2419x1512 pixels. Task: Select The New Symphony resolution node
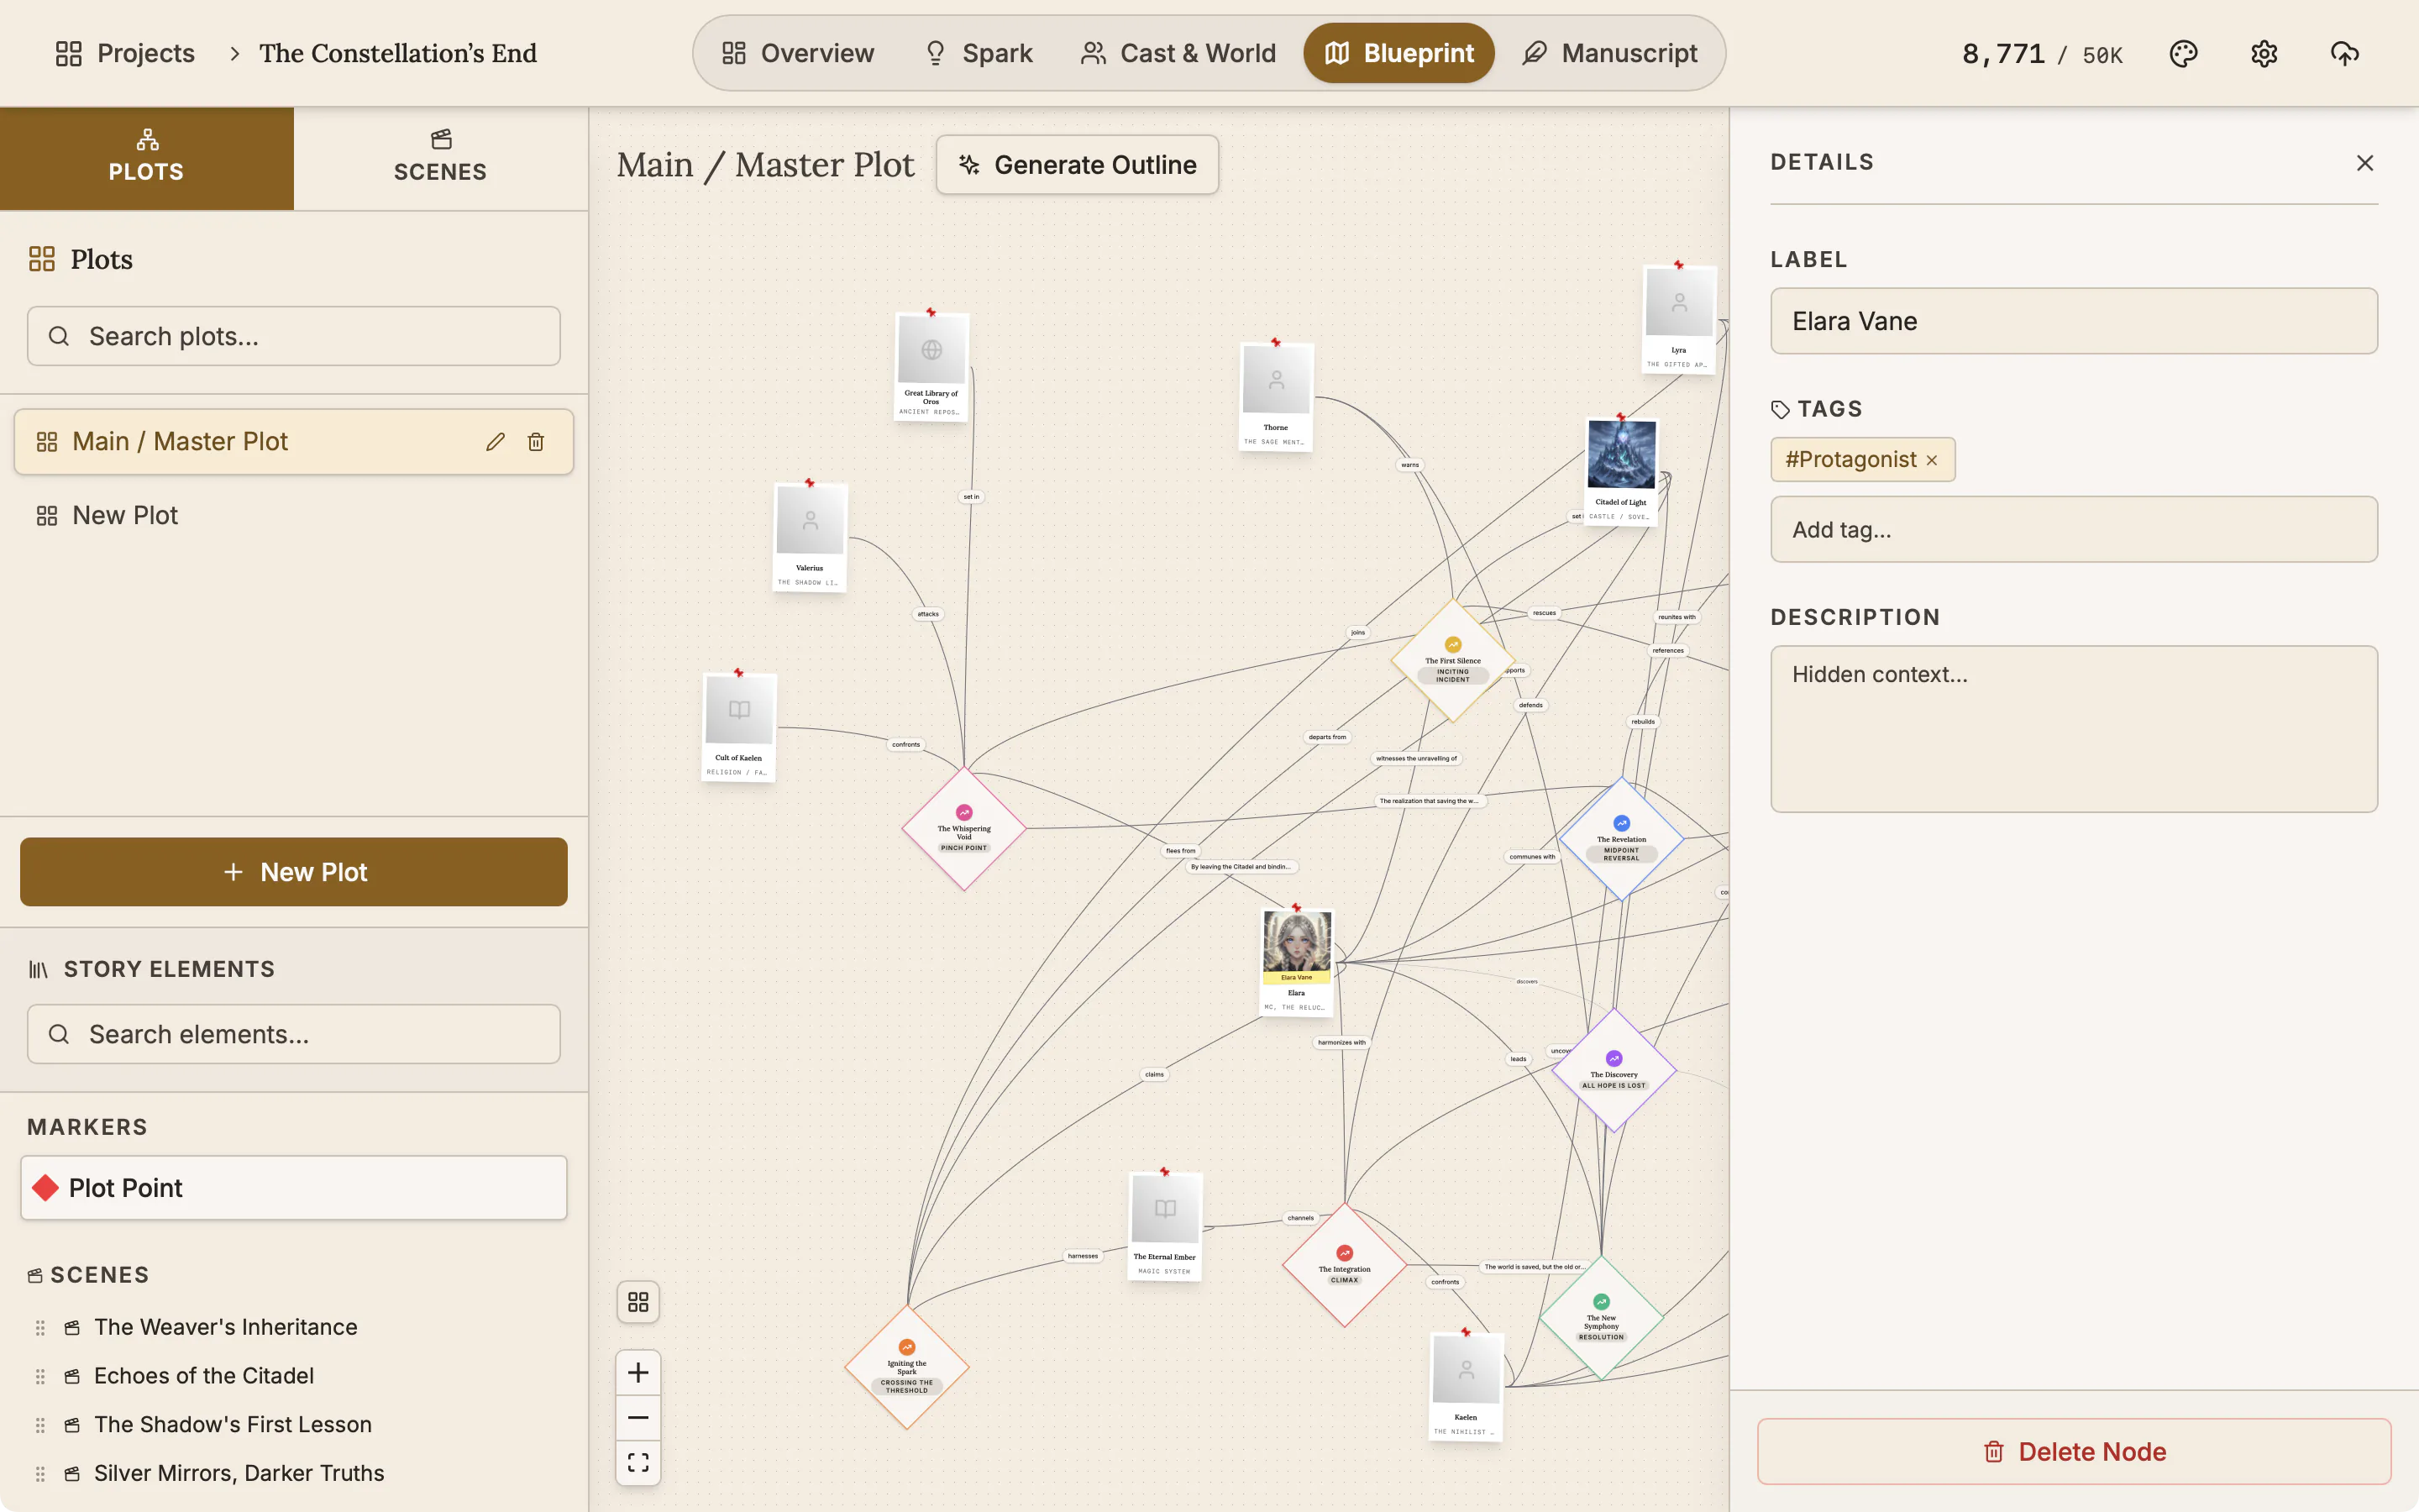[1602, 1318]
